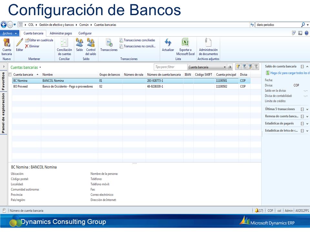Open Conciliación de cuentas
The width and height of the screenshot is (310, 232).
click(64, 47)
